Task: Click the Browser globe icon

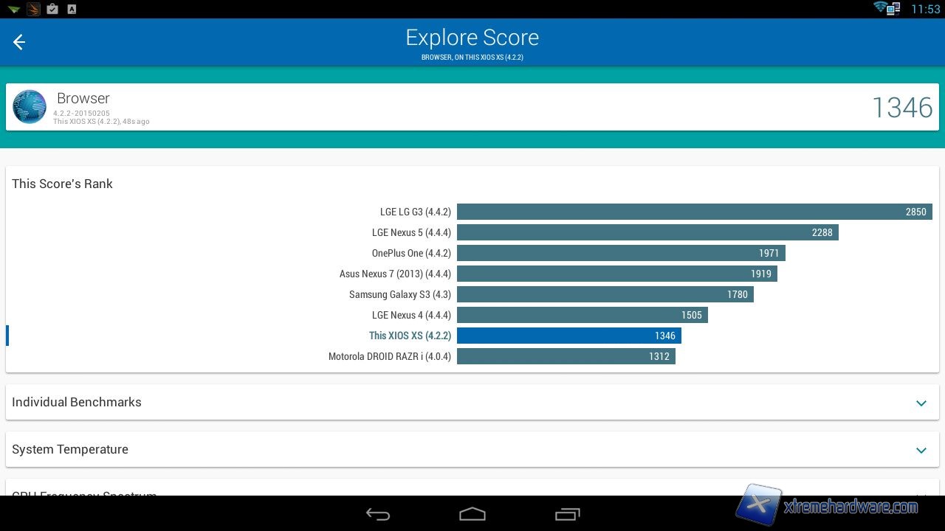Action: tap(30, 107)
